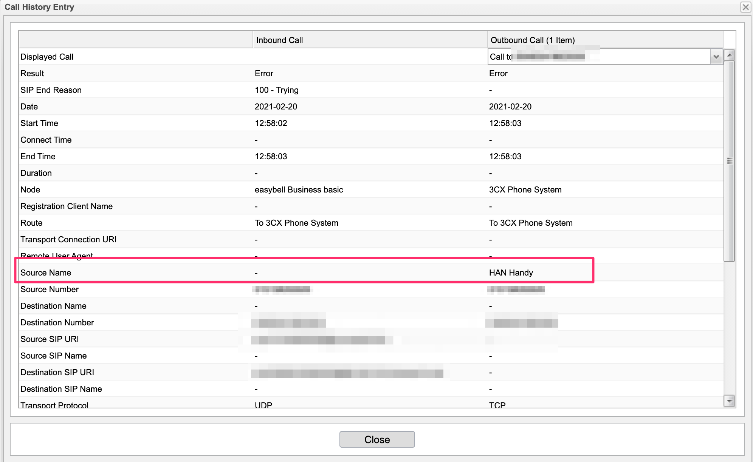Click the inbound Route 'To 3CX Phone System' cell

click(x=296, y=223)
